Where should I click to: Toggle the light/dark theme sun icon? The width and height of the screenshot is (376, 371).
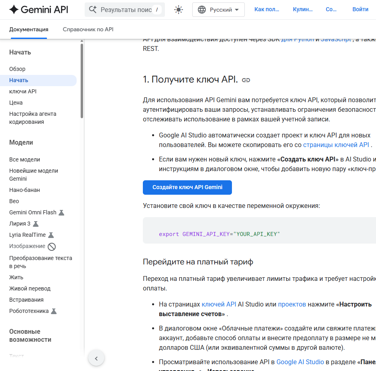click(179, 10)
